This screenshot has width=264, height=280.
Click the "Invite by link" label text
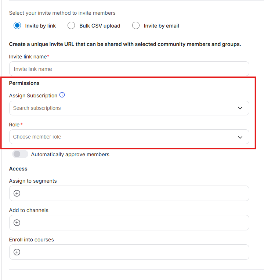point(40,26)
